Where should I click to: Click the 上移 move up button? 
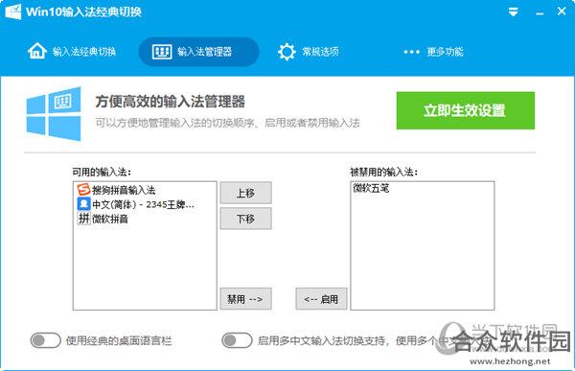point(245,193)
